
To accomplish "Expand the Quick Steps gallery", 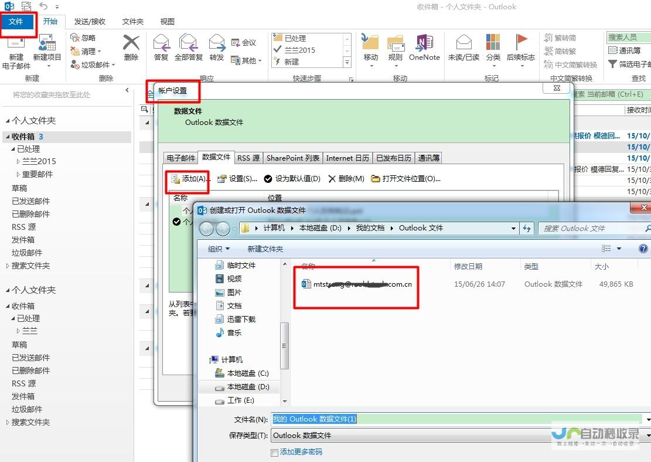I will 347,62.
